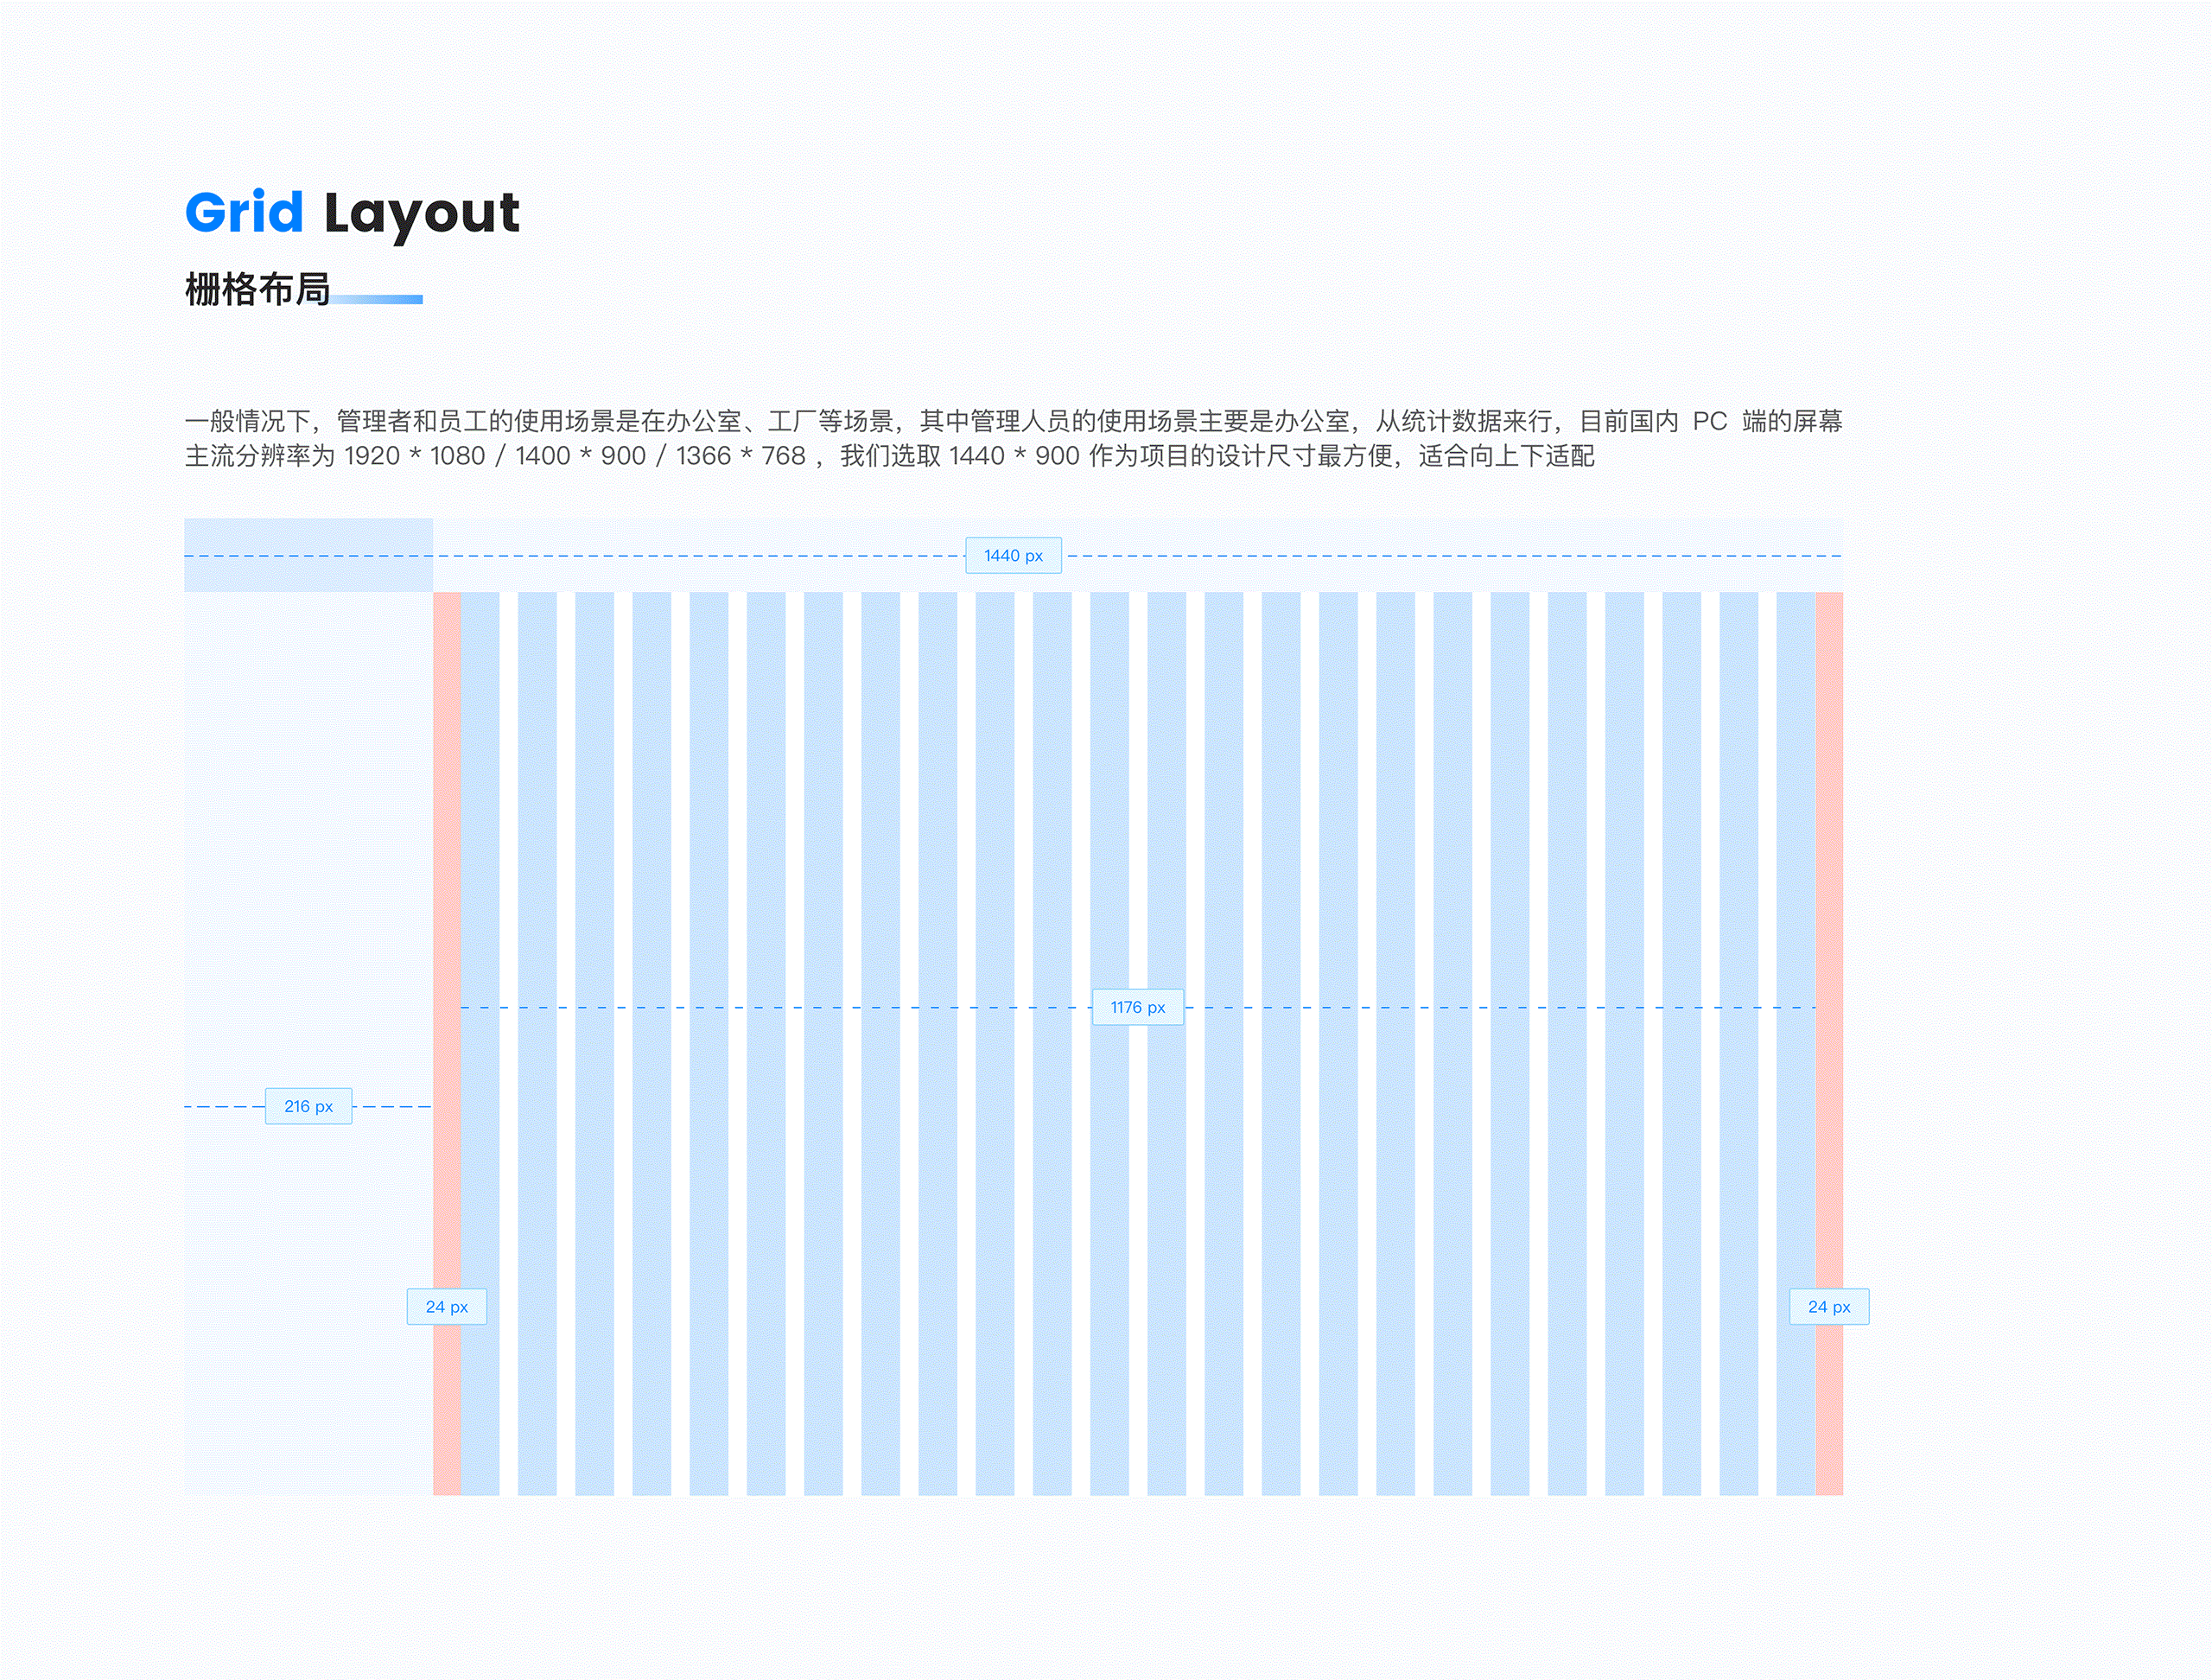Click the paragraph line starting 一般情况下
2212x1680 pixels.
1013,421
